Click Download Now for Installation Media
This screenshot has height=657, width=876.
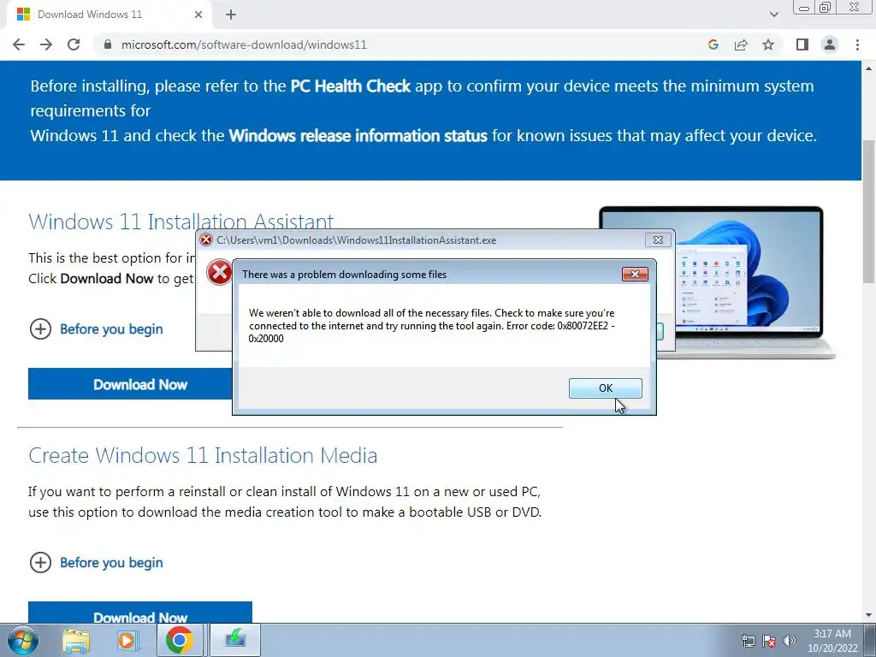(x=139, y=613)
